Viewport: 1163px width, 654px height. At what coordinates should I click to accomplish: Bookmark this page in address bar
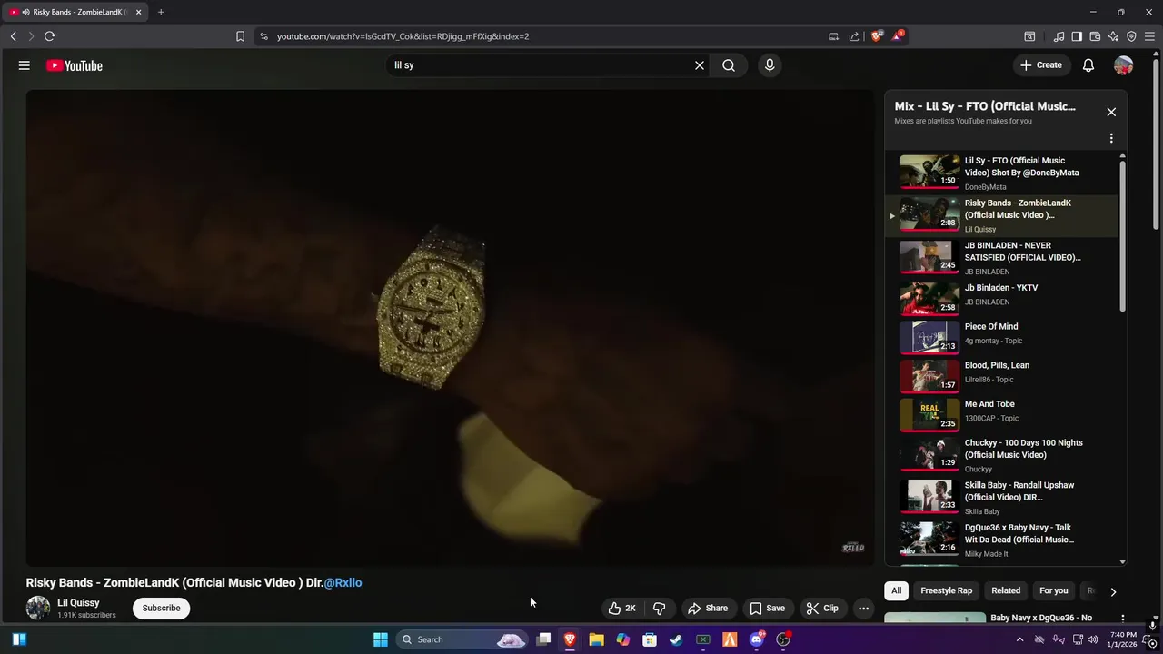coord(240,36)
